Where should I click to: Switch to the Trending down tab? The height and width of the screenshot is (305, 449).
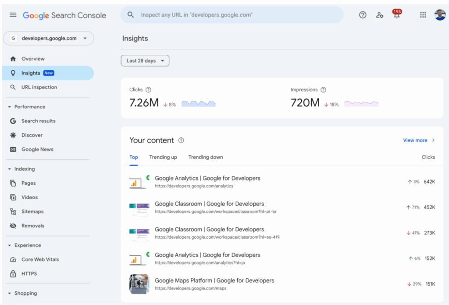coord(206,157)
